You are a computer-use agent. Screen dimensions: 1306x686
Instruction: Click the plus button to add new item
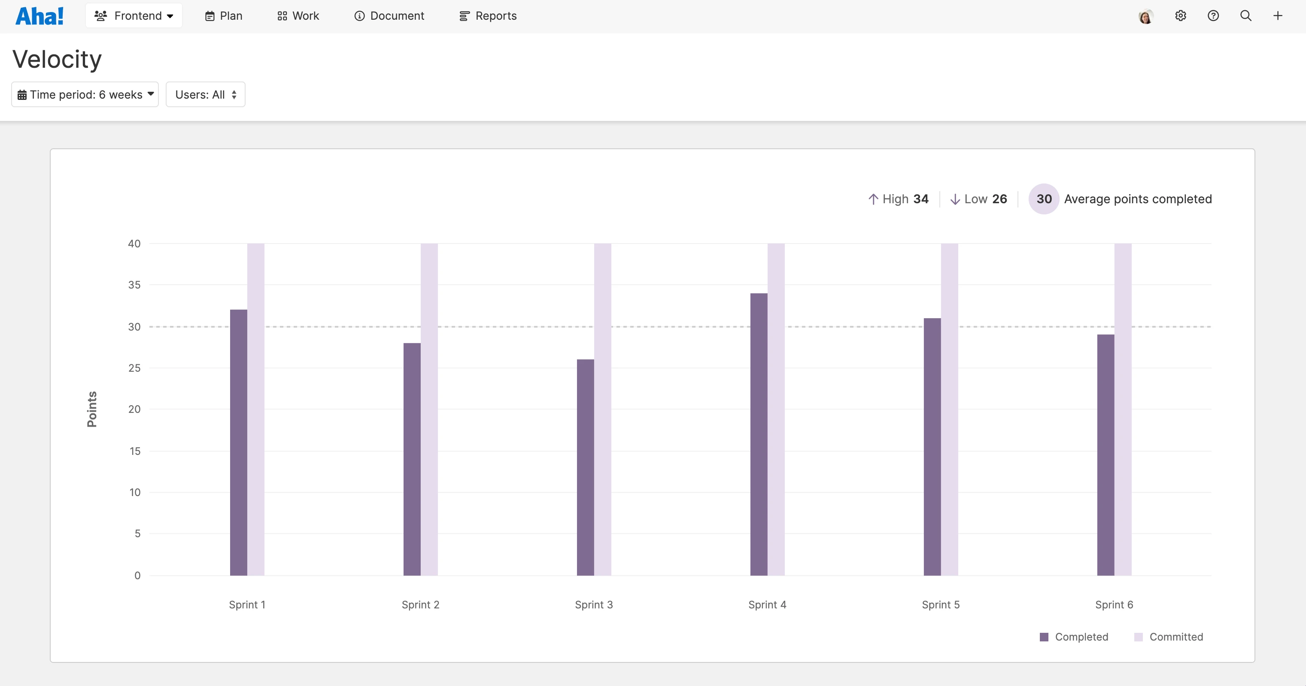pyautogui.click(x=1278, y=16)
